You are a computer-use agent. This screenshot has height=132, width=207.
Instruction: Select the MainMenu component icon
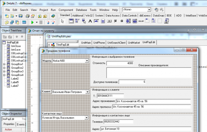[77, 21]
